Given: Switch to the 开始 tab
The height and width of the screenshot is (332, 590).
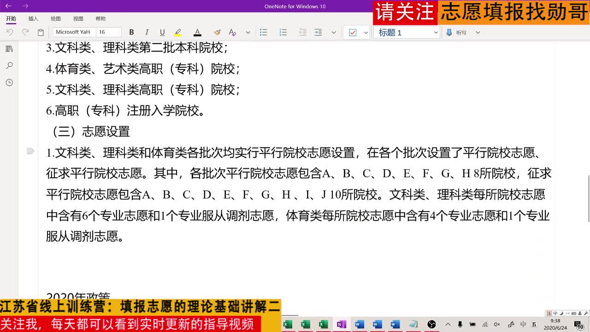Looking at the screenshot, I should click(11, 19).
